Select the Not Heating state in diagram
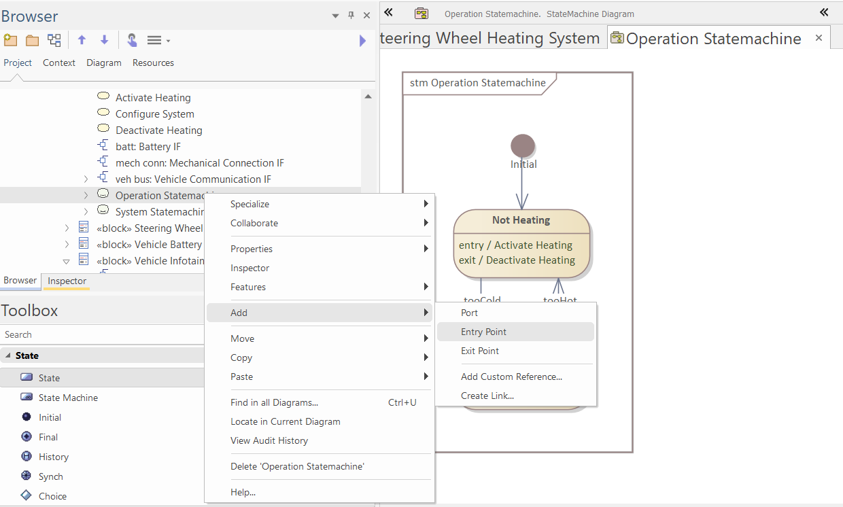 [521, 220]
